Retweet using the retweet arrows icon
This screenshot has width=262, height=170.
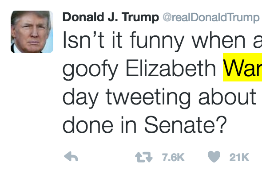144,157
